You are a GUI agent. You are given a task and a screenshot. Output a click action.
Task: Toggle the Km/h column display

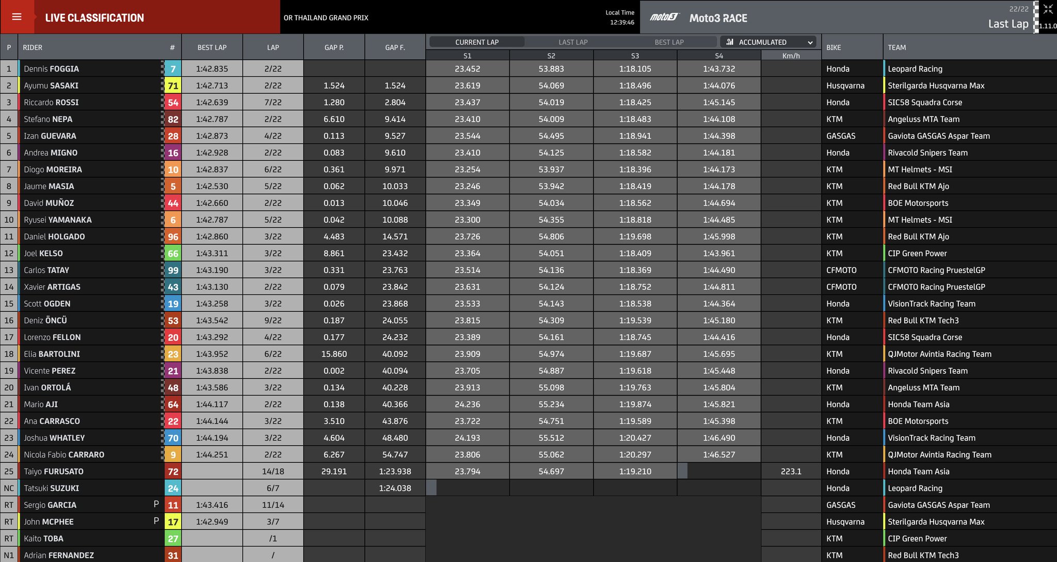[790, 56]
